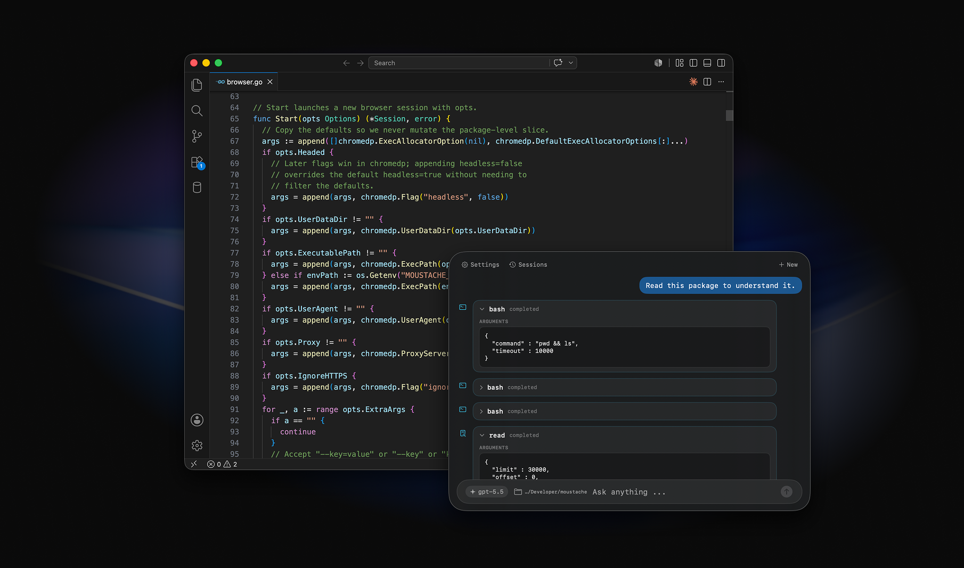Click the editor vertical scrollbar thumb

pyautogui.click(x=730, y=115)
